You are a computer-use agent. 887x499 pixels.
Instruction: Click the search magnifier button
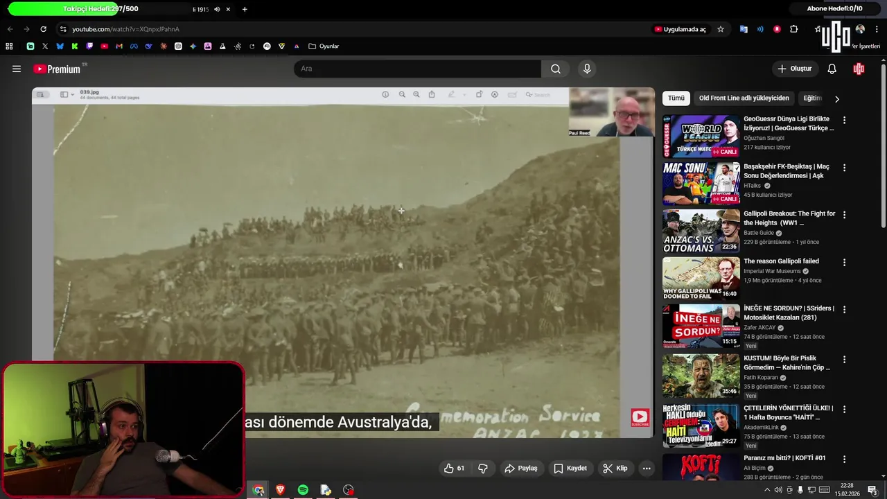click(x=556, y=69)
